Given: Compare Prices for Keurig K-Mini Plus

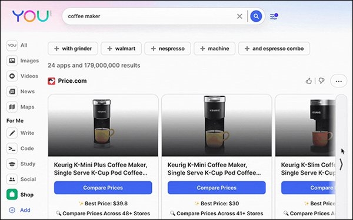Looking at the screenshot, I should 103,188.
